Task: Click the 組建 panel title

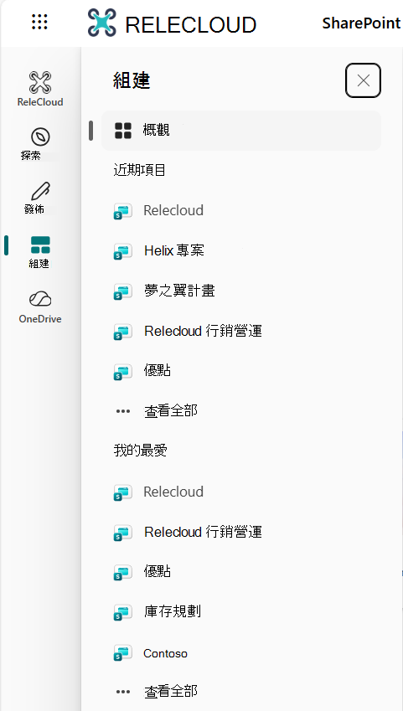Action: tap(132, 80)
